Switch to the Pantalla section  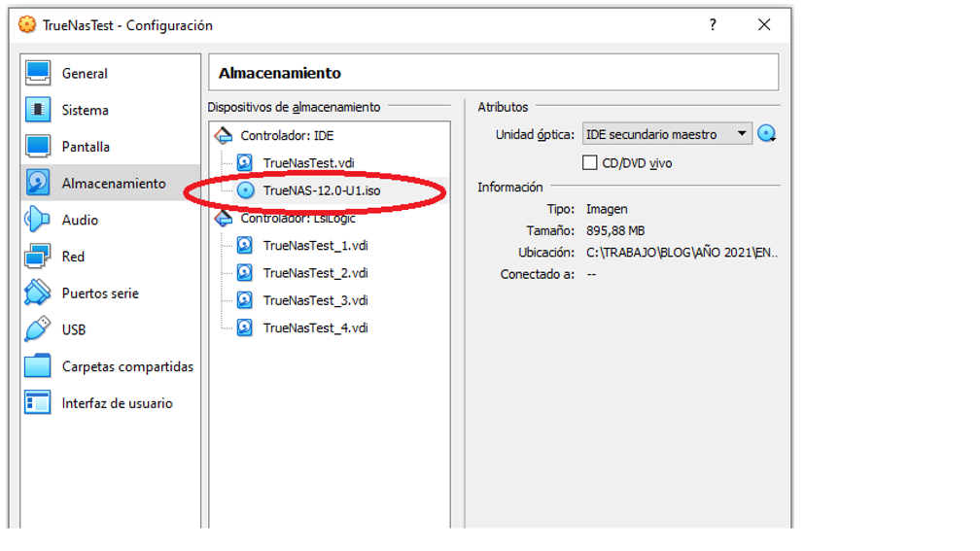tap(86, 147)
